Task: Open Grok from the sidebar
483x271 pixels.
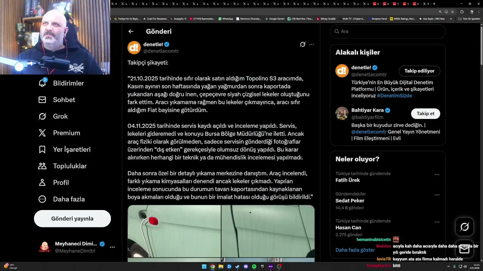Action: [x=53, y=116]
